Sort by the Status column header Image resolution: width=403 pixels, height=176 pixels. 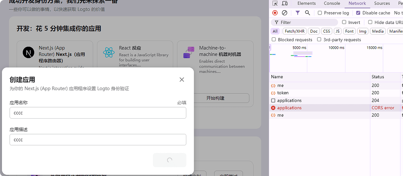[x=385, y=77]
